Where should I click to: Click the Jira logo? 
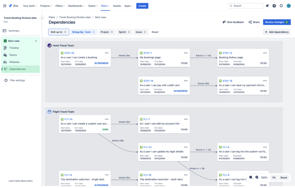(13, 6)
